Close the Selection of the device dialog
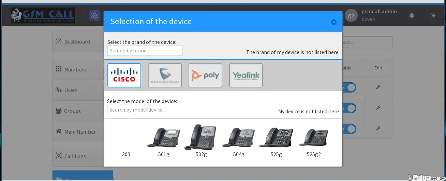 334,22
